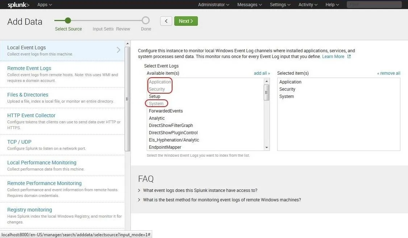Select HTTP Event Collector source
This screenshot has width=408, height=238.
coord(62,121)
